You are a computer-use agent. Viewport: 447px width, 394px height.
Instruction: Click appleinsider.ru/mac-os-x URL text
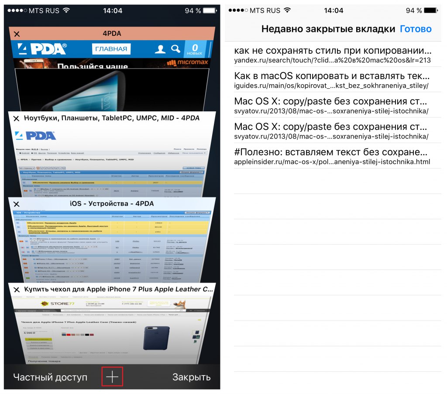click(332, 162)
